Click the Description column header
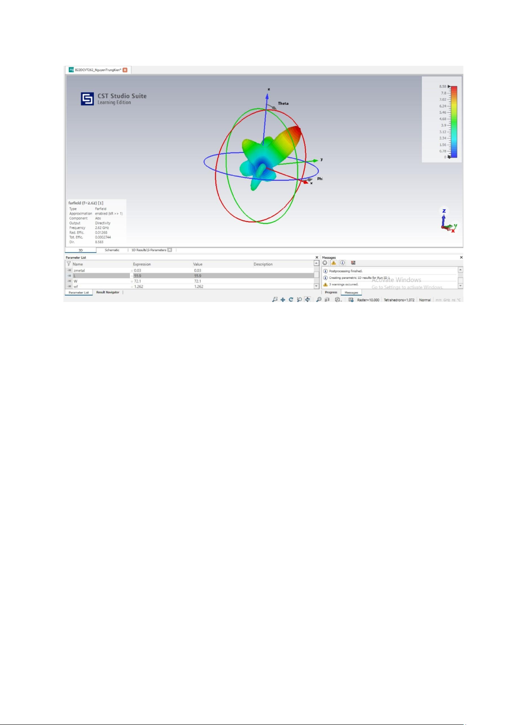Viewport: 513px width, 725px height. click(263, 264)
